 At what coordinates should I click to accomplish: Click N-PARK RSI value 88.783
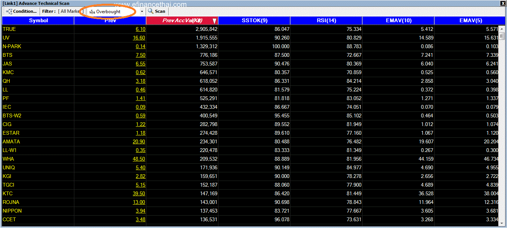coord(354,46)
